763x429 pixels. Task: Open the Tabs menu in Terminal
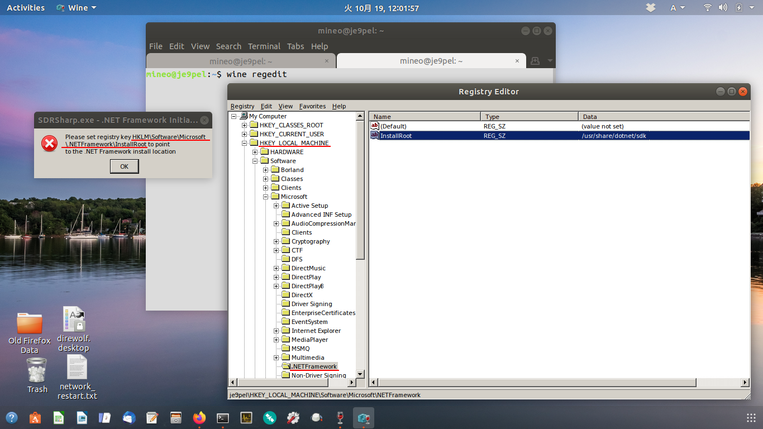click(295, 46)
